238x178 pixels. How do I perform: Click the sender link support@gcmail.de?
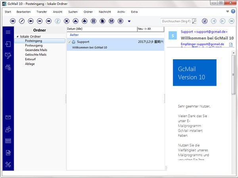click(204, 32)
